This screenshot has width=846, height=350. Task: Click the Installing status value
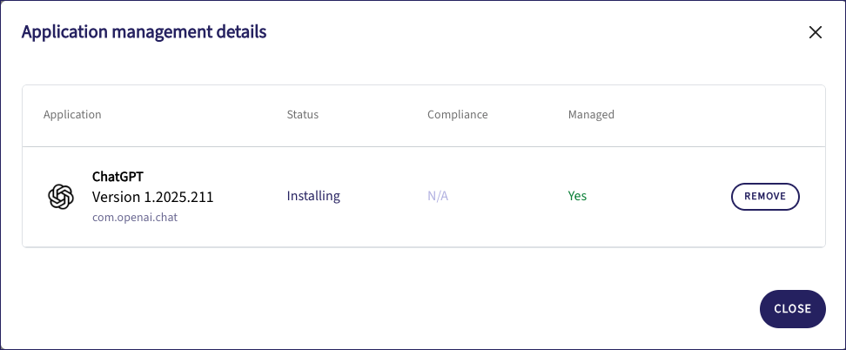point(313,197)
